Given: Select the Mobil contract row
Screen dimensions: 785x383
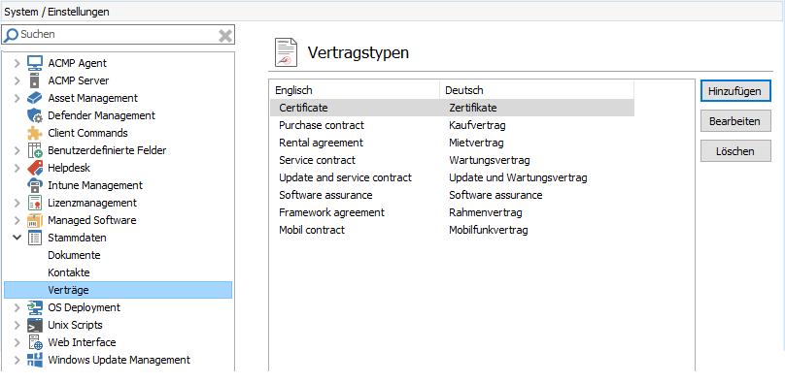Looking at the screenshot, I should point(452,230).
